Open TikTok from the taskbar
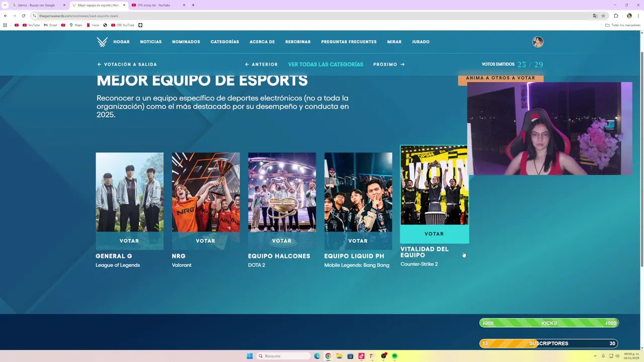This screenshot has height=362, width=644. click(361, 356)
